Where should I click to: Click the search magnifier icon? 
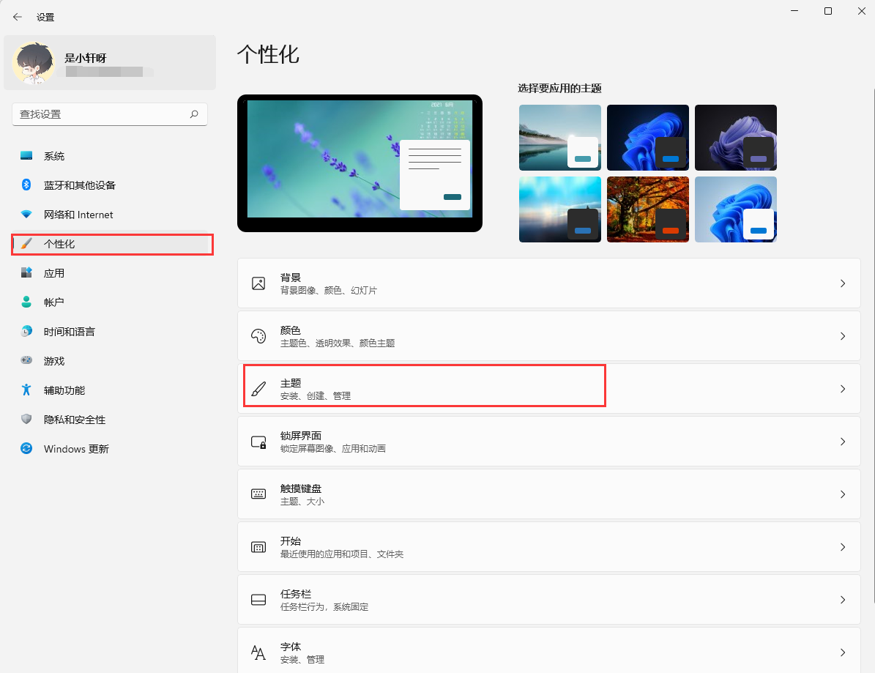click(194, 114)
